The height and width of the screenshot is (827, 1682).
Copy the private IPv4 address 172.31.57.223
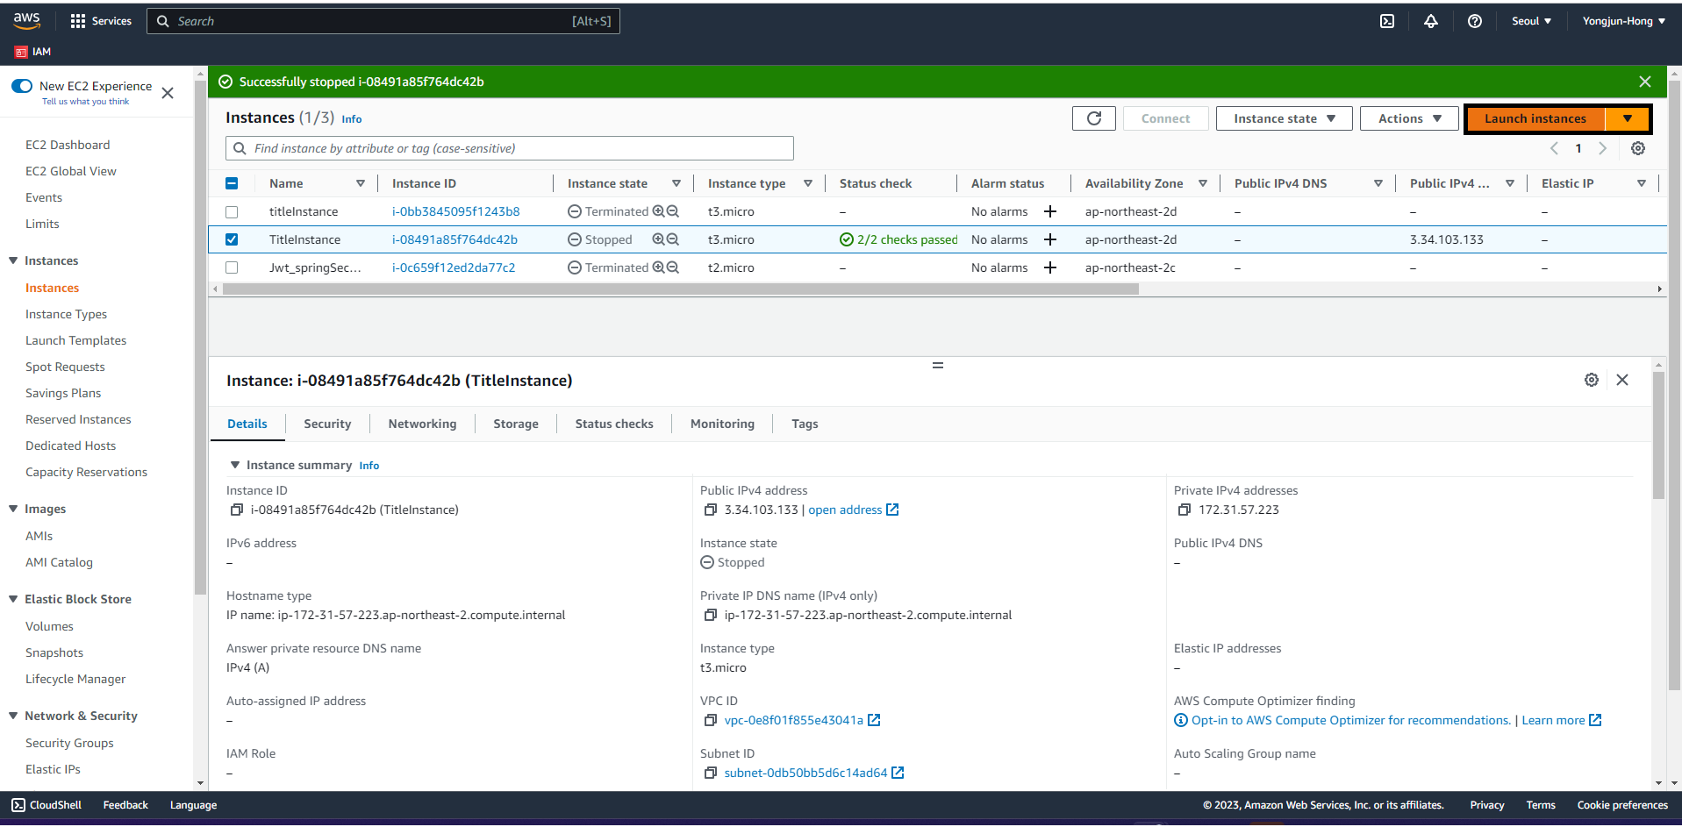pos(1185,510)
